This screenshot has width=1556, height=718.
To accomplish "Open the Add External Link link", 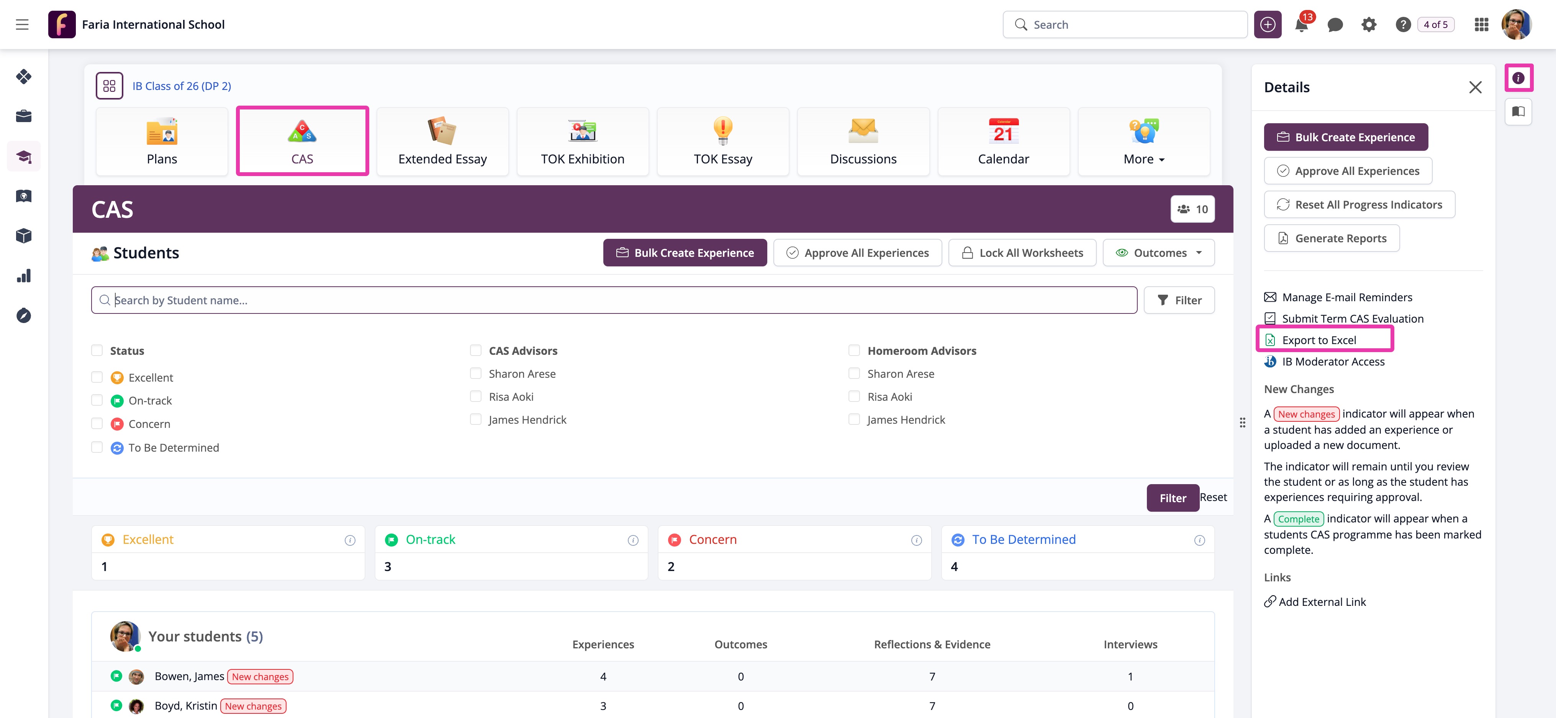I will click(1322, 602).
